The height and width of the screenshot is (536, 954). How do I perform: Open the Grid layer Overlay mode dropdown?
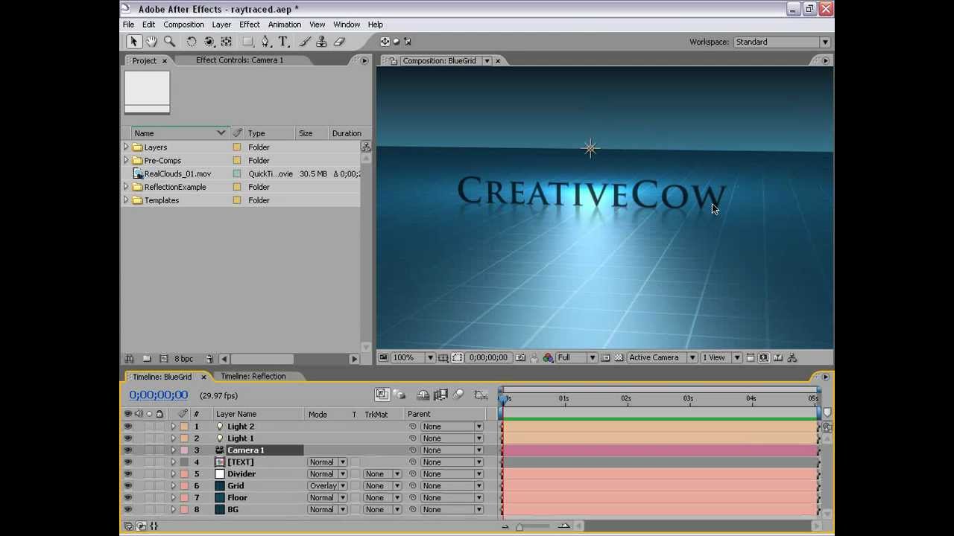click(x=328, y=486)
